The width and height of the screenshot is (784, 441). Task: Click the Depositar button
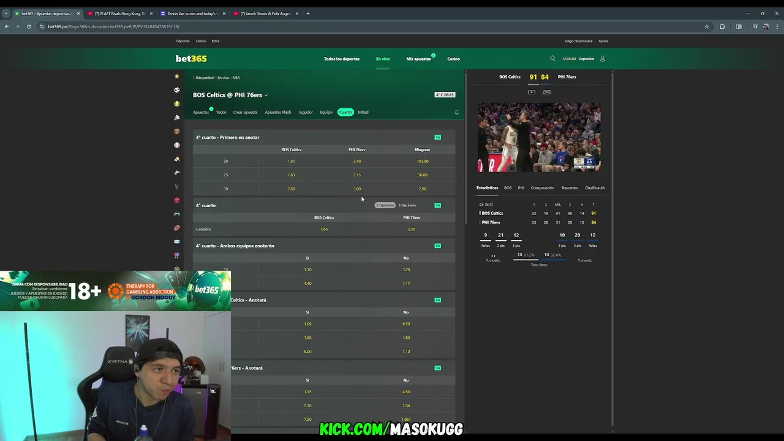[586, 59]
